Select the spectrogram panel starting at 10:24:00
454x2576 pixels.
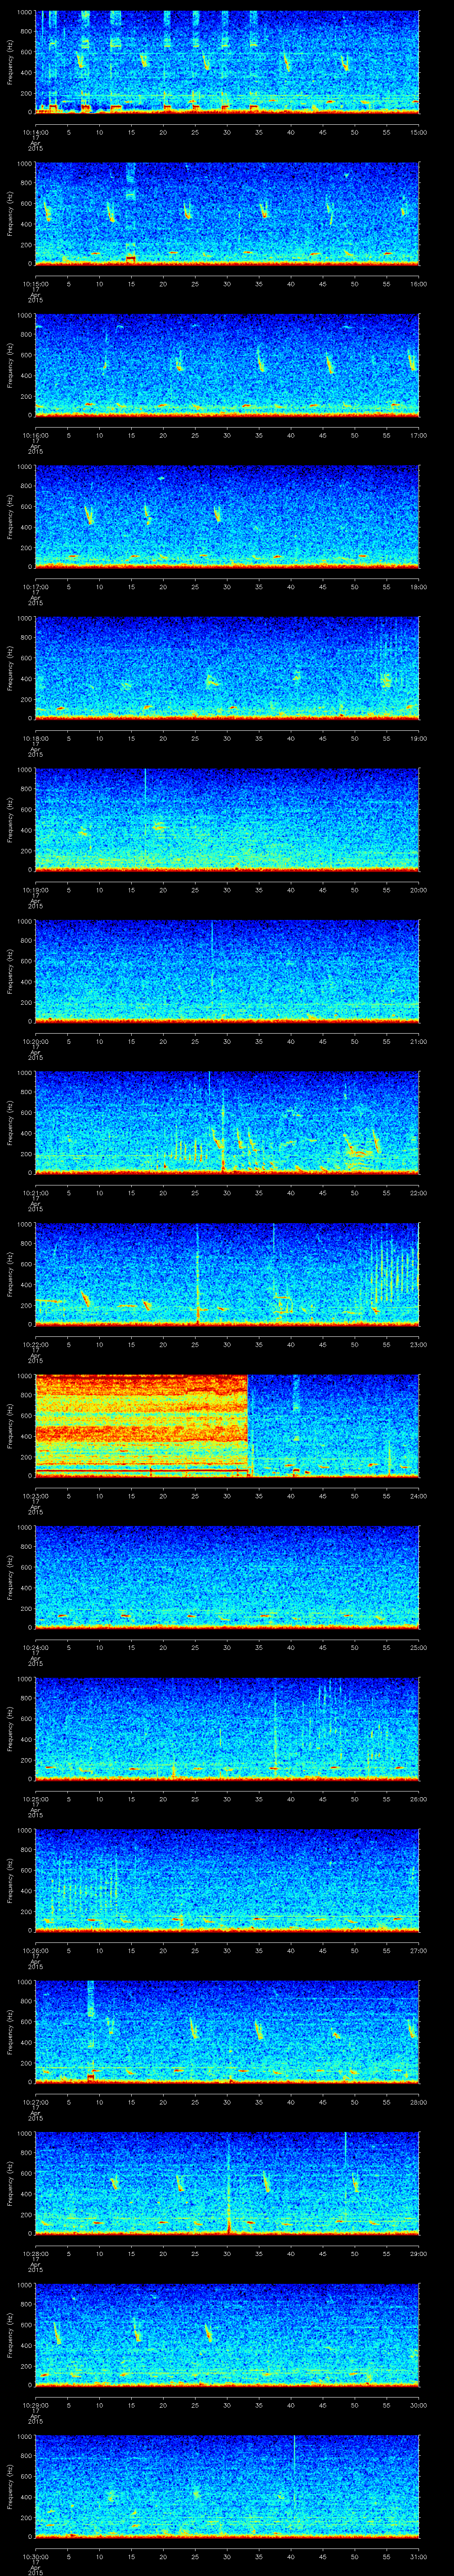tap(227, 1576)
